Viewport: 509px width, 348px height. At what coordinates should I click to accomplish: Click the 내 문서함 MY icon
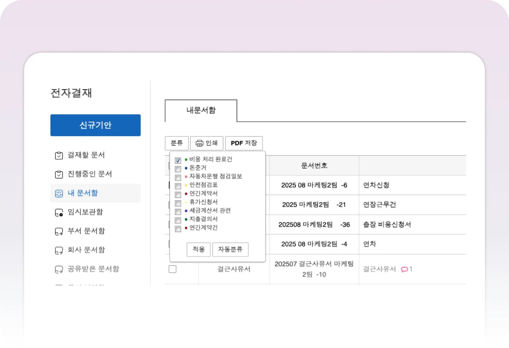click(58, 193)
